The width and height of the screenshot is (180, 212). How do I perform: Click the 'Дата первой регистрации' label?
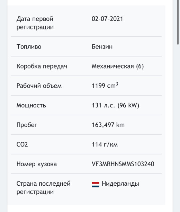pyautogui.click(x=35, y=23)
